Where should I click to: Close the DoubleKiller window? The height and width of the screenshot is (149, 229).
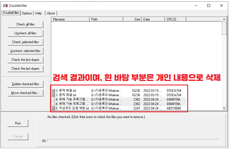(x=221, y=6)
